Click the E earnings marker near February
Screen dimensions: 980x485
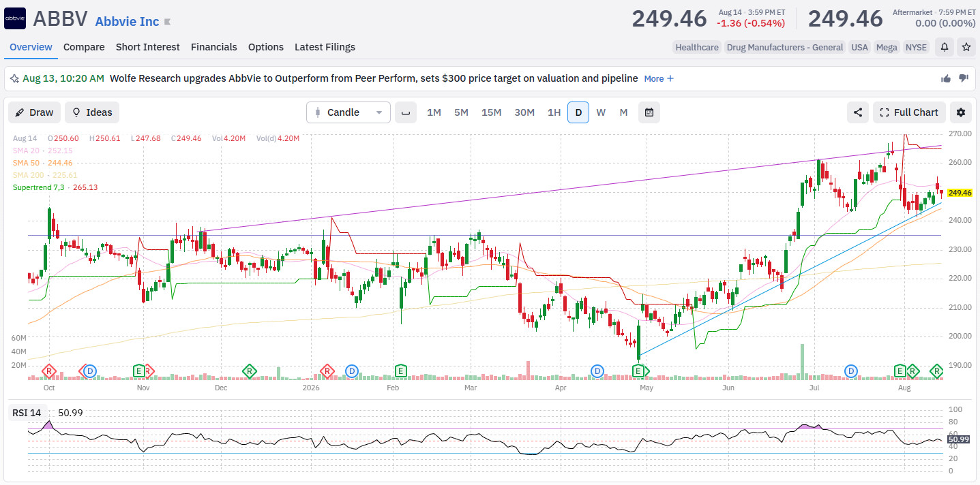coord(401,371)
